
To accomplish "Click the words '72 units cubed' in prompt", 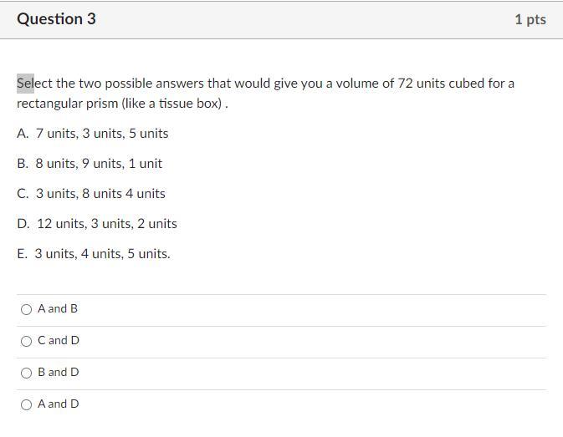I will [441, 84].
